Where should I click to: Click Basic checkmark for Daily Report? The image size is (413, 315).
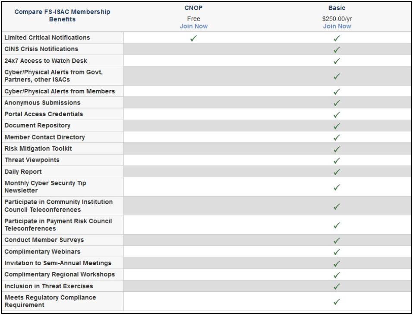click(x=337, y=172)
